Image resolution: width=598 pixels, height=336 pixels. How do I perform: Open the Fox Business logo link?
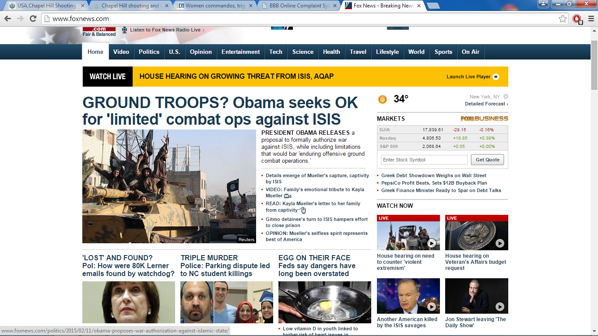(484, 119)
